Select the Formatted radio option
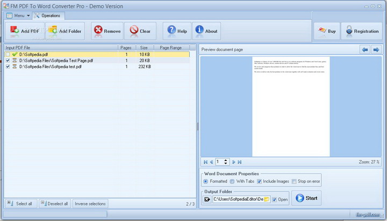This screenshot has width=387, height=221. tap(205, 181)
